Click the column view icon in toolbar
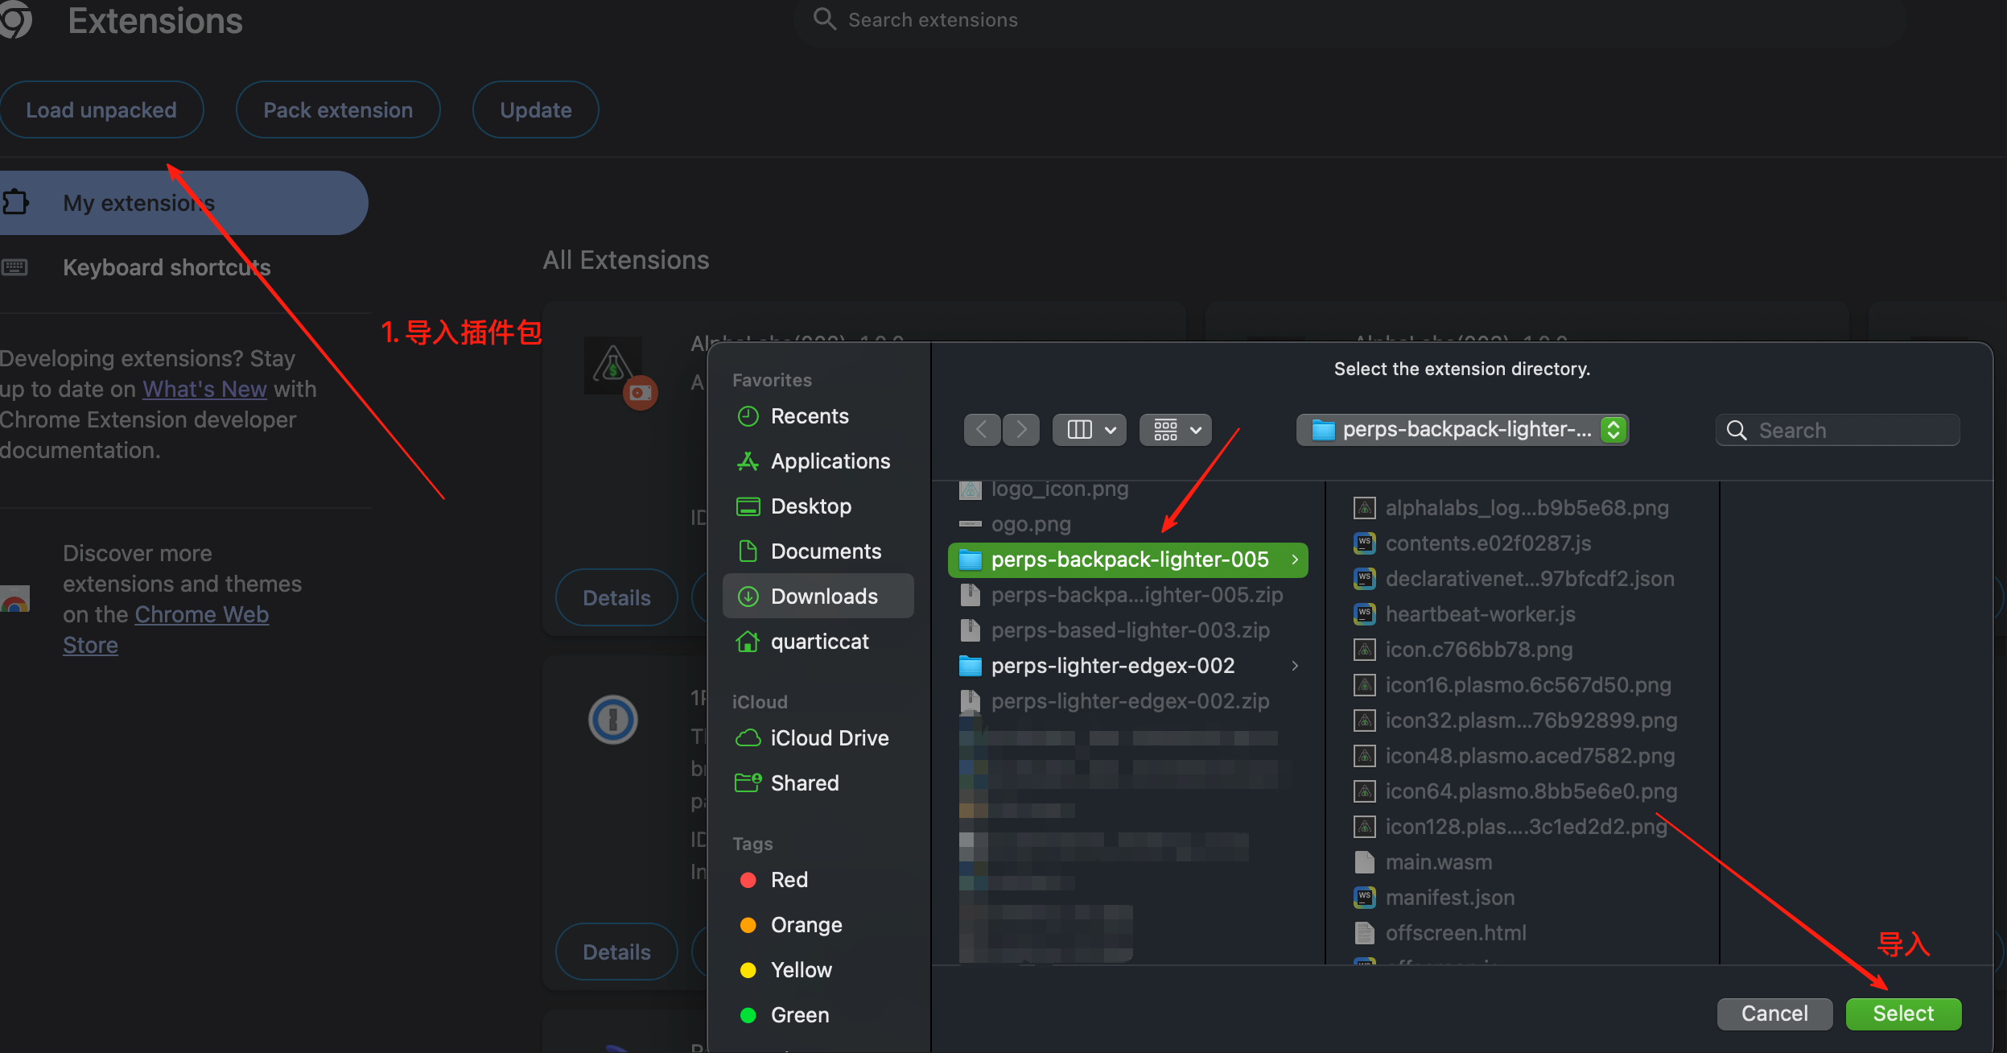 pos(1079,430)
